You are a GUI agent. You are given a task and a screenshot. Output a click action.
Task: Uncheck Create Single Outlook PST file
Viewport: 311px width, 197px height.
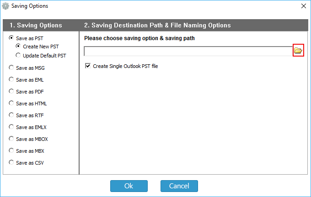tap(88, 66)
